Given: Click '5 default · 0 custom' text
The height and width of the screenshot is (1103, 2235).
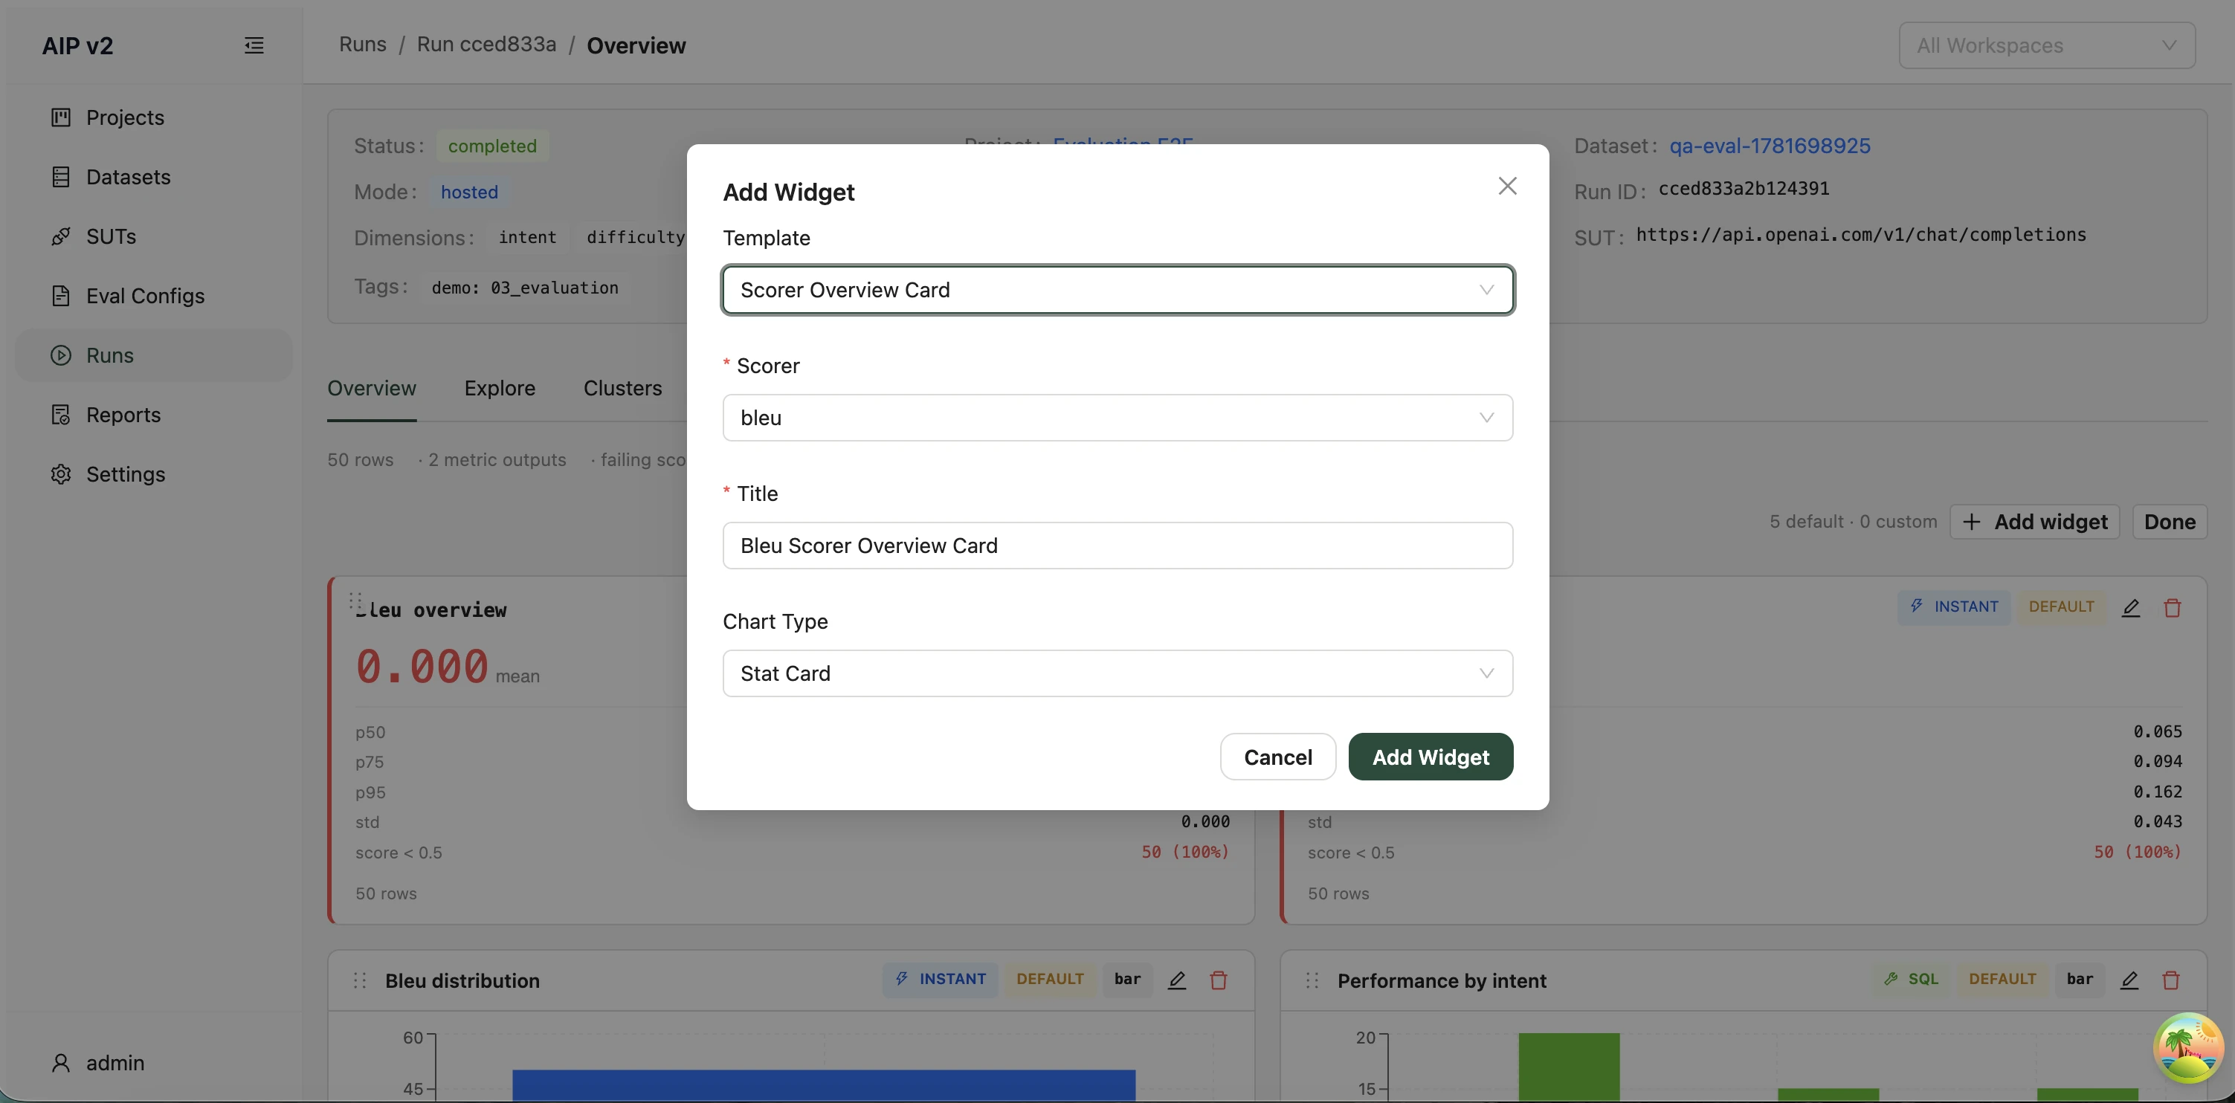Looking at the screenshot, I should (1854, 521).
